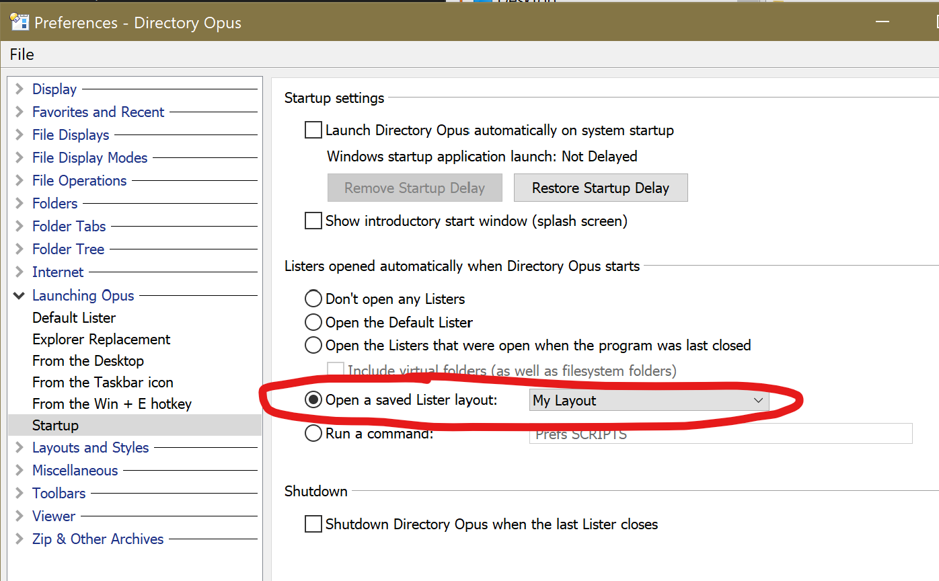Screen dimensions: 939x581
Task: Click the Miscellaneous category label
Action: pos(75,471)
